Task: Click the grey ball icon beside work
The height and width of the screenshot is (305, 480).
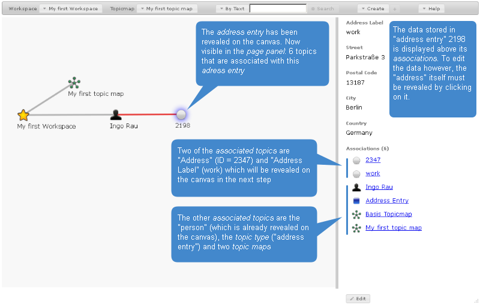Action: 356,174
